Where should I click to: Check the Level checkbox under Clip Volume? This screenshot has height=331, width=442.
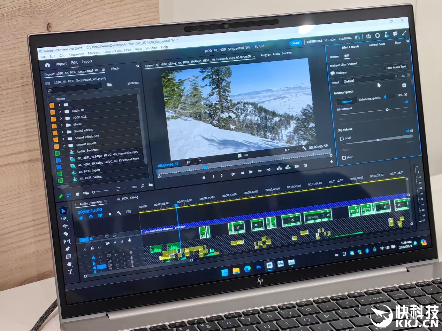[x=342, y=139]
